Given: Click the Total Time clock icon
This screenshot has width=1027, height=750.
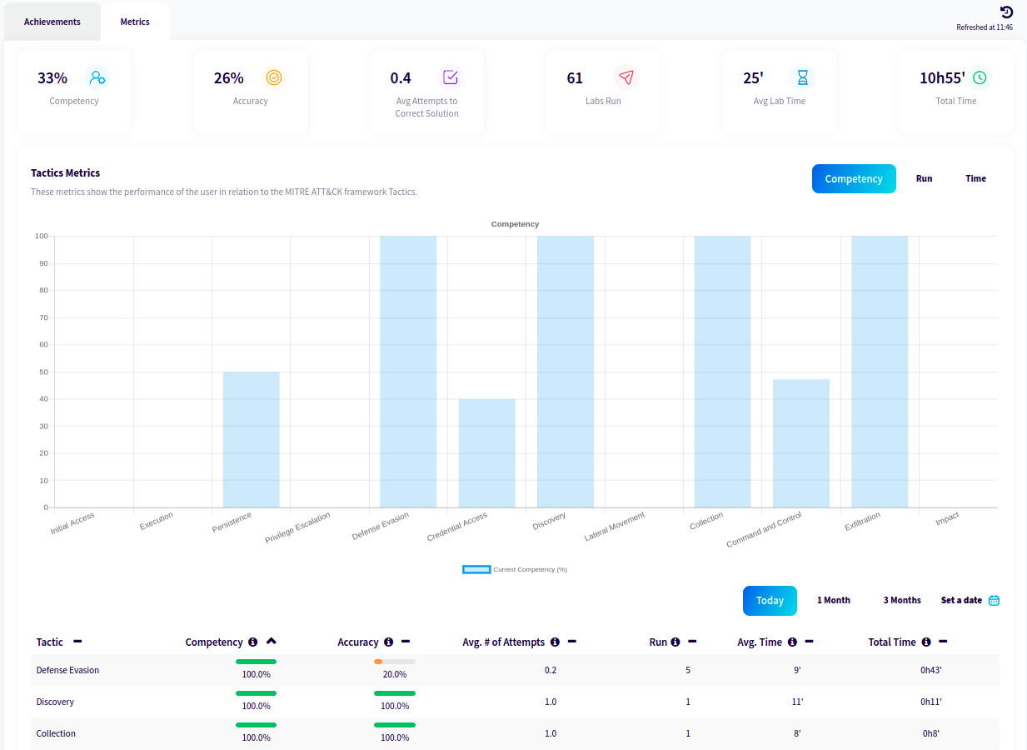Looking at the screenshot, I should pos(979,77).
